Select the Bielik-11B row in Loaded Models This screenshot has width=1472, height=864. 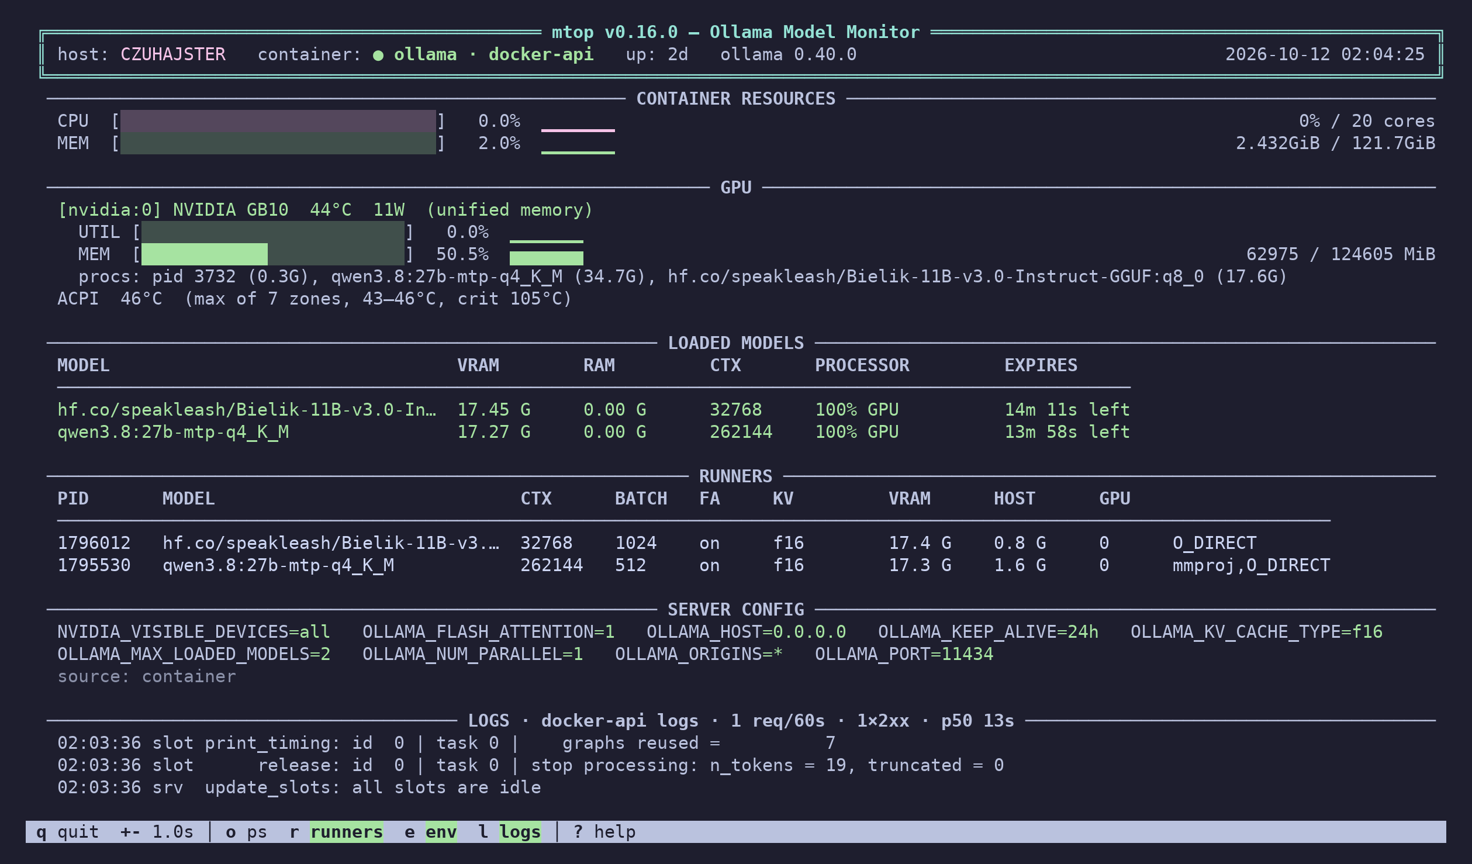[x=593, y=410]
